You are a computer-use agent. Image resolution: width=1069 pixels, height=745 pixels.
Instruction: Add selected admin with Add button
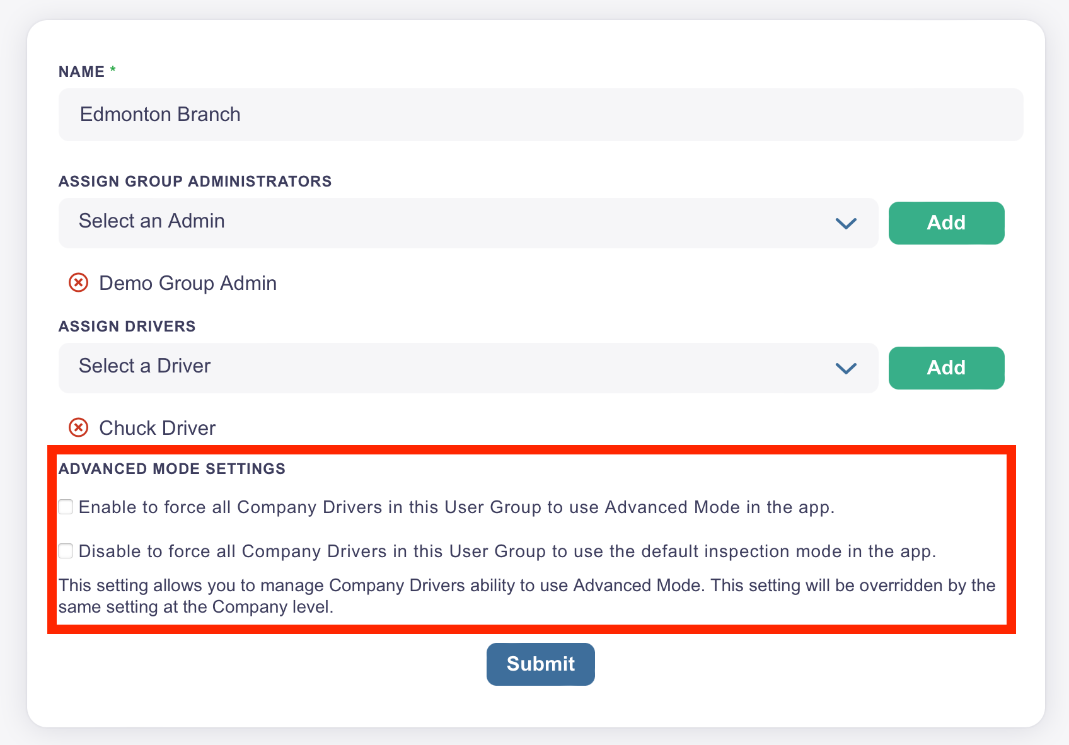(x=946, y=223)
